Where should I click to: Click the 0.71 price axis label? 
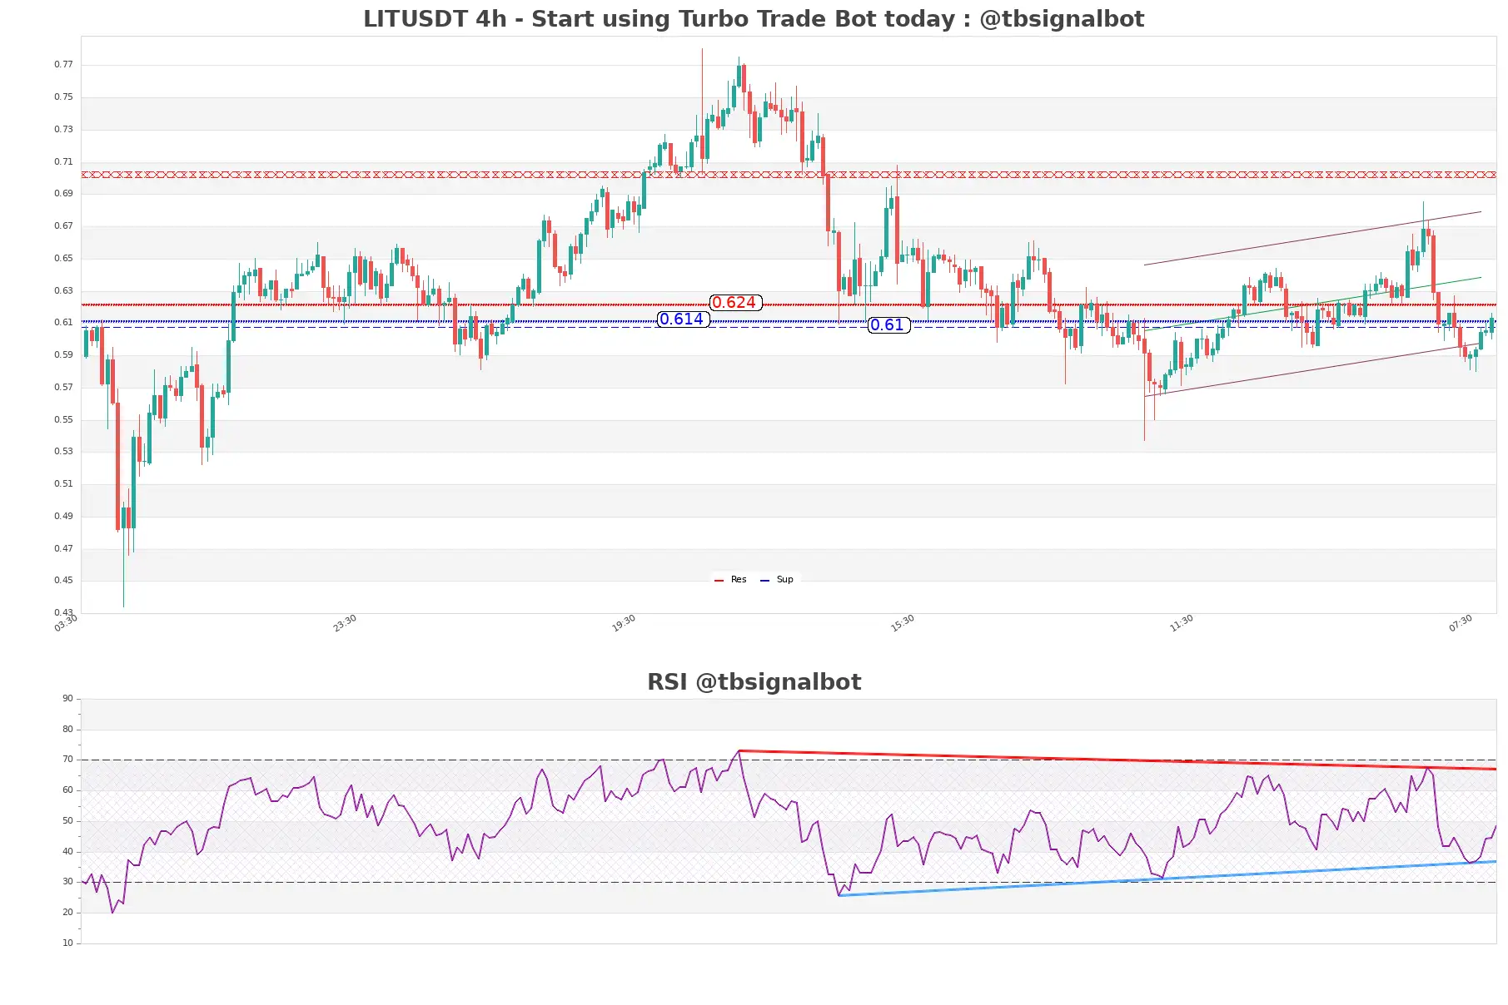point(63,162)
